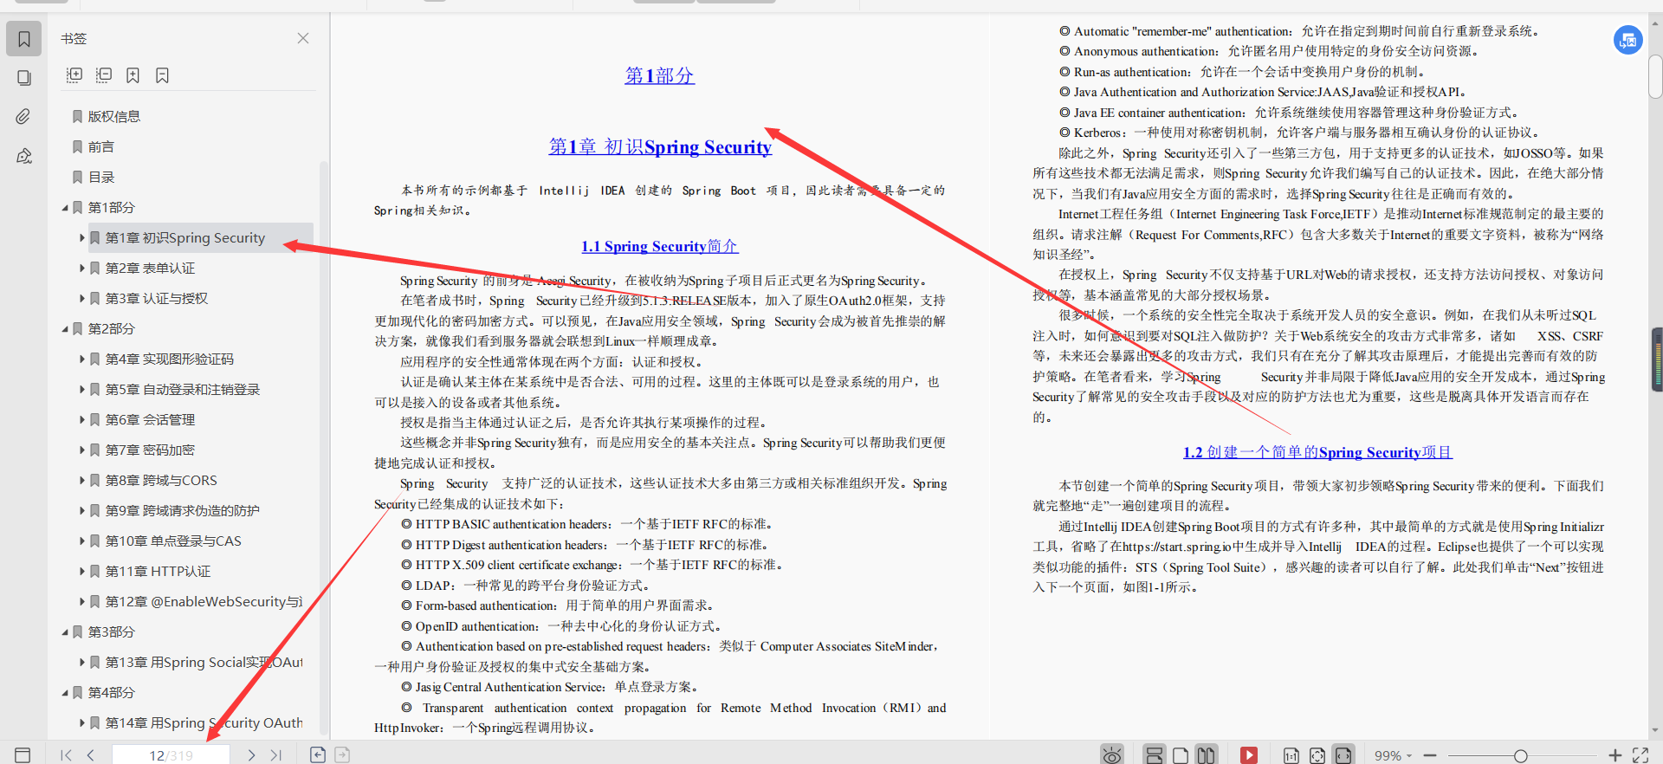1663x764 pixels.
Task: Go to previous page arrow
Action: (x=90, y=755)
